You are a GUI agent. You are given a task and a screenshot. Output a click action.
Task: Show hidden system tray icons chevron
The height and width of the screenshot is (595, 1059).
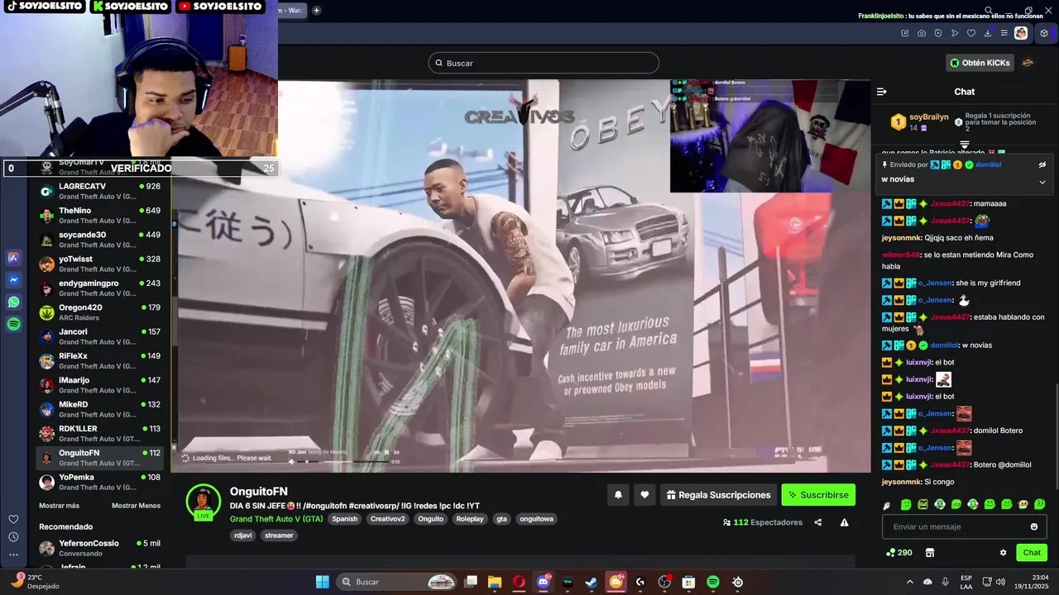pyautogui.click(x=910, y=582)
